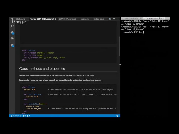Click the terminal output => "Jake 17 Brown"
This screenshot has width=179, height=134.
tap(133, 24)
